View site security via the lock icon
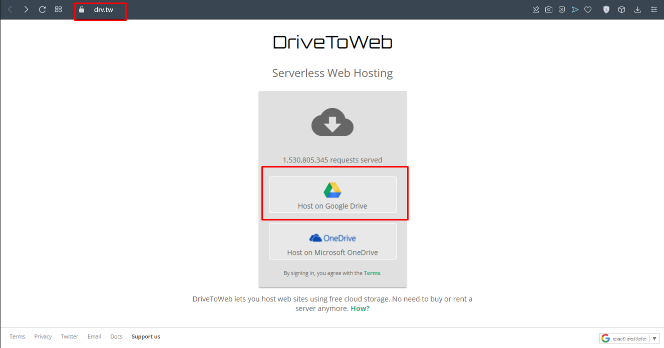664x348 pixels. point(82,9)
